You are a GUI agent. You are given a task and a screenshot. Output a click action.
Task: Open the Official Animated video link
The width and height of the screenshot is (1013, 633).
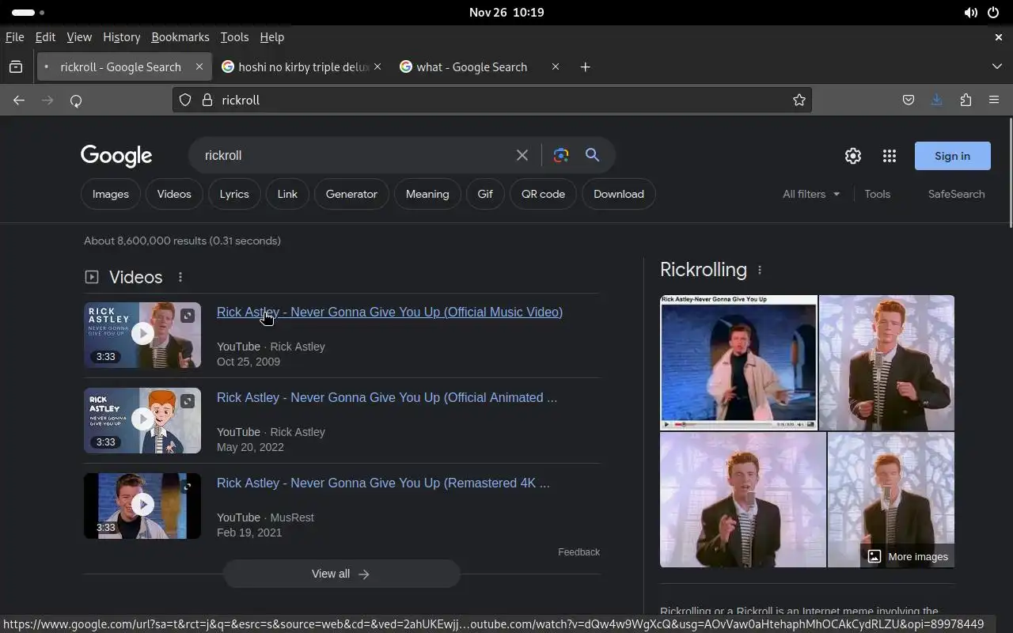(387, 397)
